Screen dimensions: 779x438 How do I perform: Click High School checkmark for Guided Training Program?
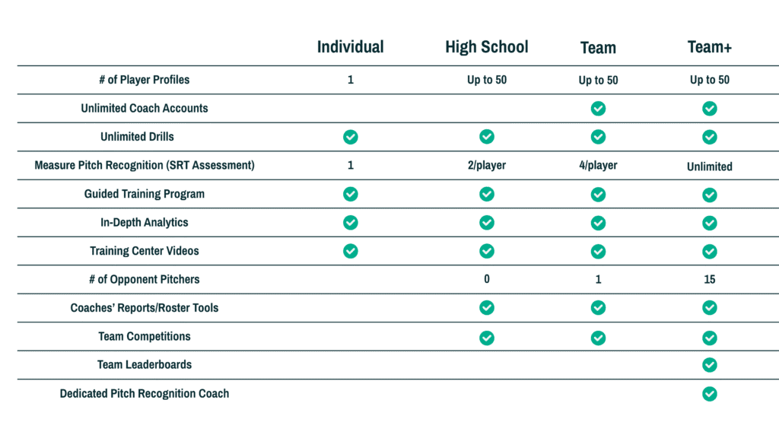[487, 194]
